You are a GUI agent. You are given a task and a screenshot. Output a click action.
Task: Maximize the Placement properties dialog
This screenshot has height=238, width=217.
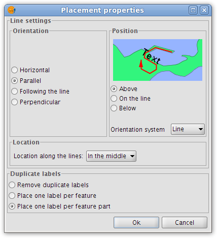click(x=193, y=10)
